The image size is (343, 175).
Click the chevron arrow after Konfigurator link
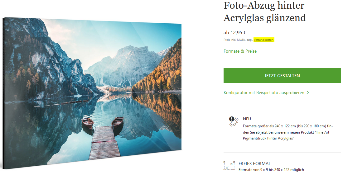pos(308,92)
